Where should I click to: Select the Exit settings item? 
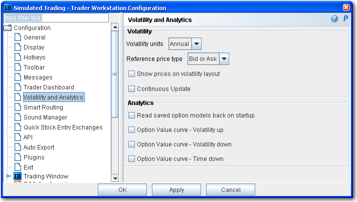pos(29,167)
